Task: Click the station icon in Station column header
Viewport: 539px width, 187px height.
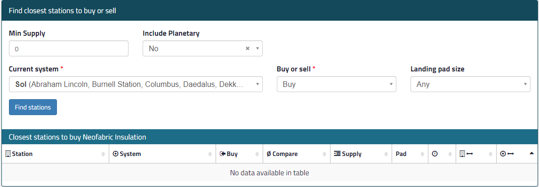Action: 8,154
